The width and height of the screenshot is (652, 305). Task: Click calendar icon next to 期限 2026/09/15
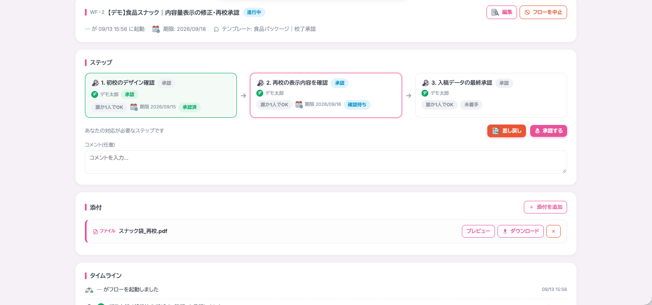tap(134, 107)
